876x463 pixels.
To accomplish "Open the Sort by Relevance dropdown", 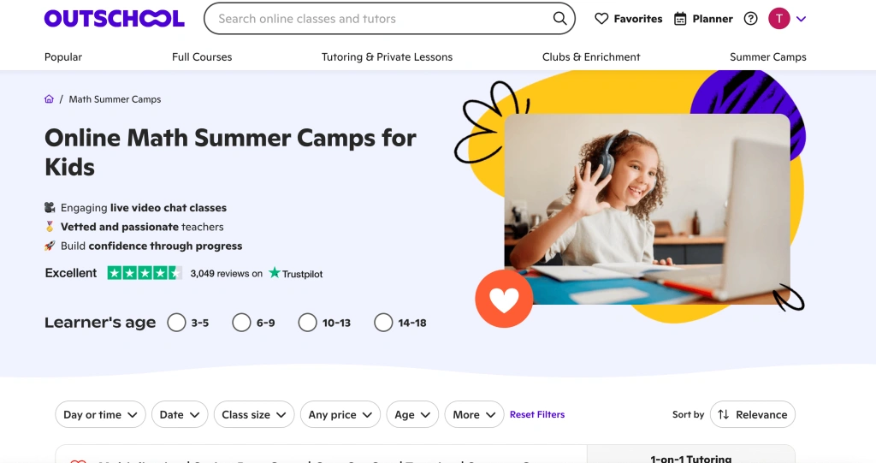I will 752,415.
